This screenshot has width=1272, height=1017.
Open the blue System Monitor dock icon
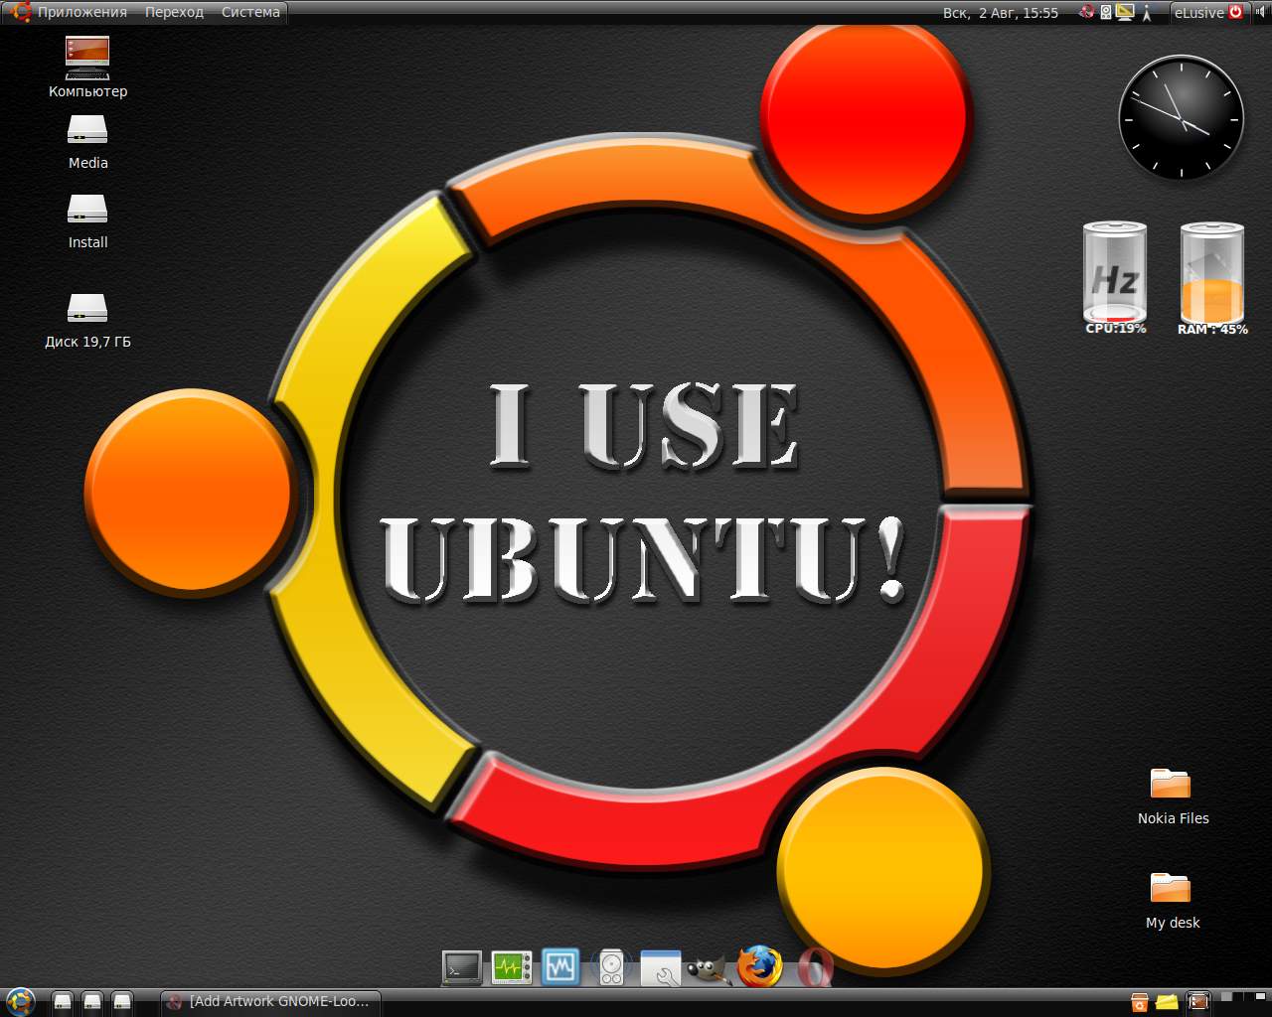560,967
